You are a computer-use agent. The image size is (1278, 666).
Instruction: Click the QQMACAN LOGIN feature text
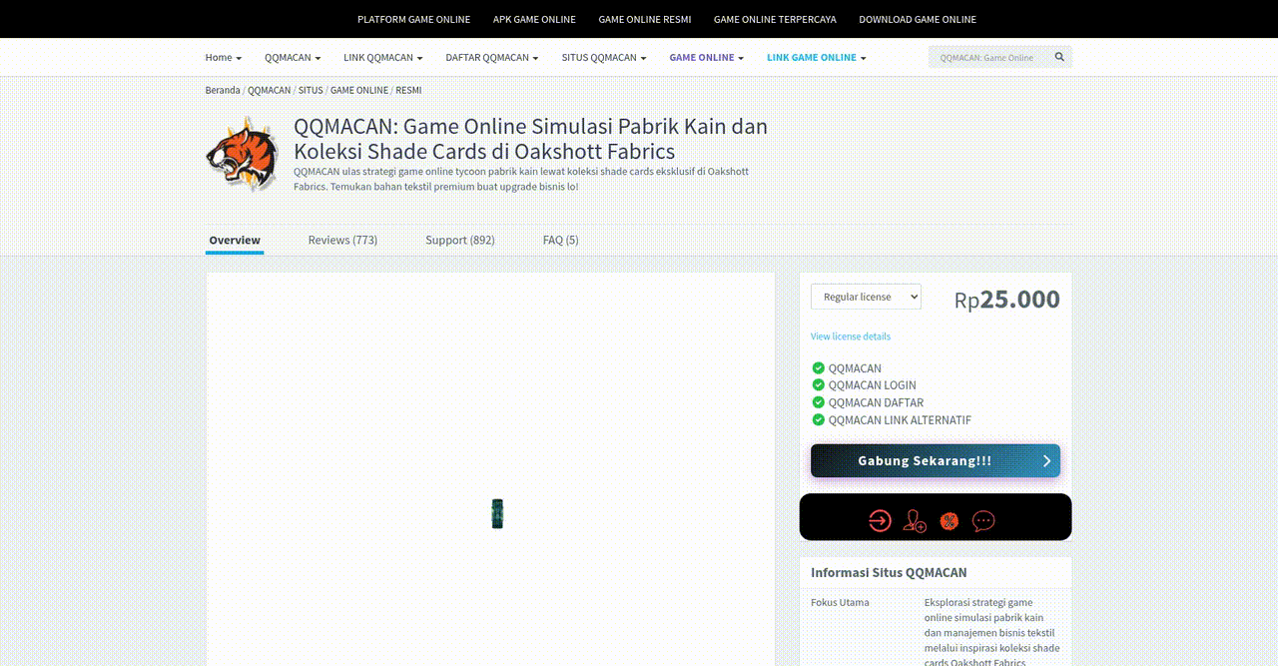[872, 385]
